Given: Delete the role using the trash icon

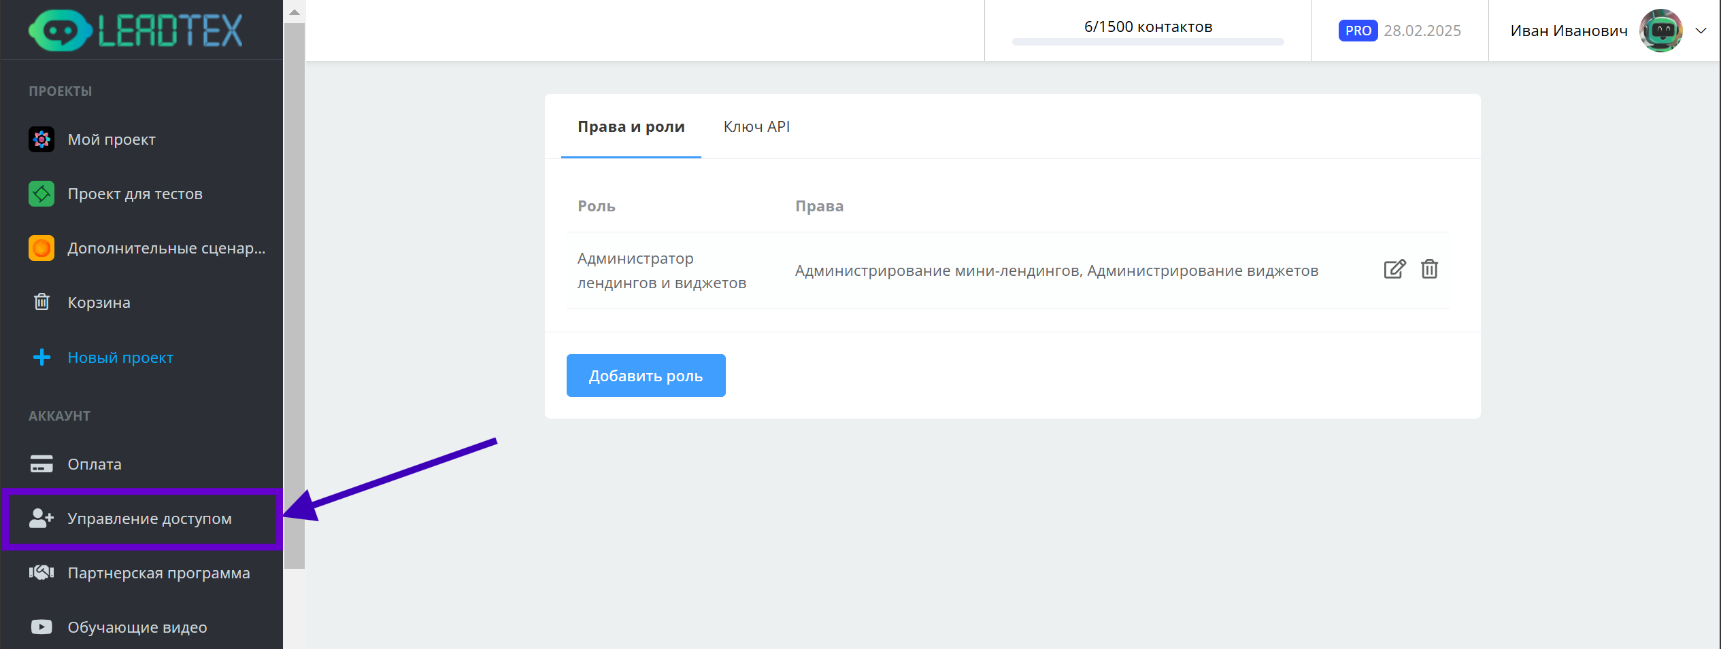Looking at the screenshot, I should pos(1429,270).
